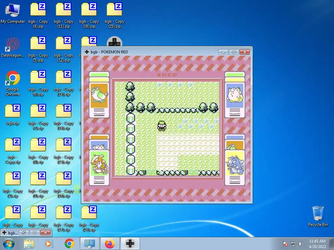Open the Google Chrome desktop shortcut
The image size is (334, 250).
[13, 83]
